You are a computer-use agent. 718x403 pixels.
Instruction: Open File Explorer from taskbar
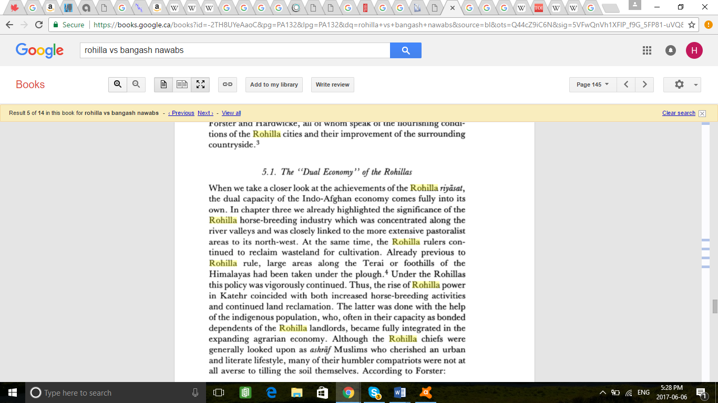[297, 393]
